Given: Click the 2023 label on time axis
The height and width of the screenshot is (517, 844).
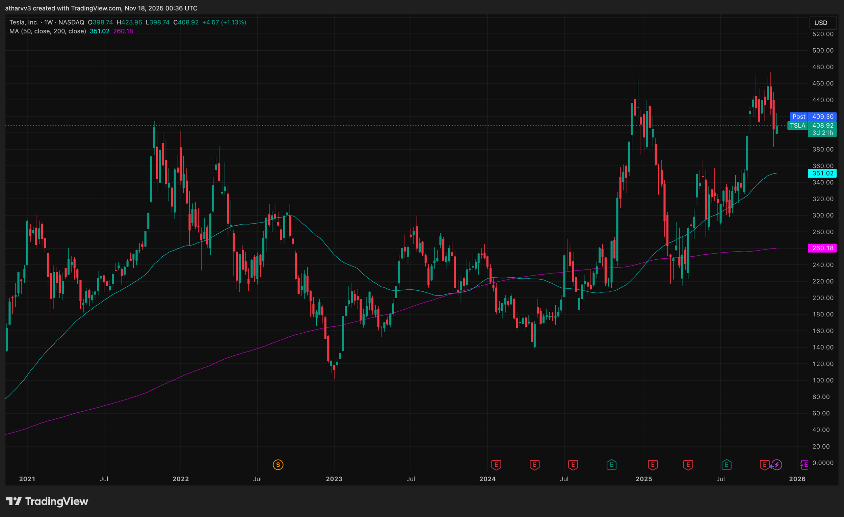Looking at the screenshot, I should pyautogui.click(x=334, y=479).
